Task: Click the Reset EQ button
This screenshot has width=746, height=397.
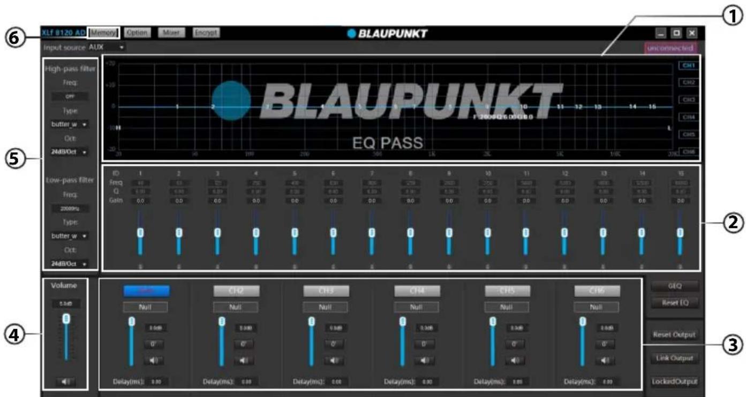Action: pos(674,303)
